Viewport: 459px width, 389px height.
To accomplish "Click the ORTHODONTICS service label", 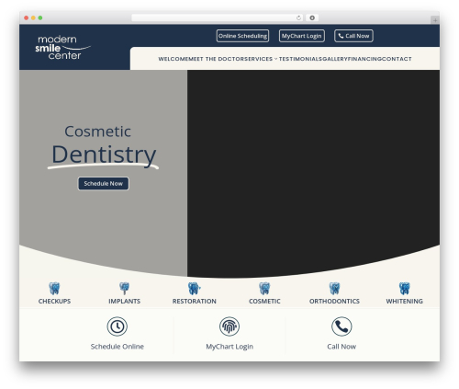I will [334, 302].
